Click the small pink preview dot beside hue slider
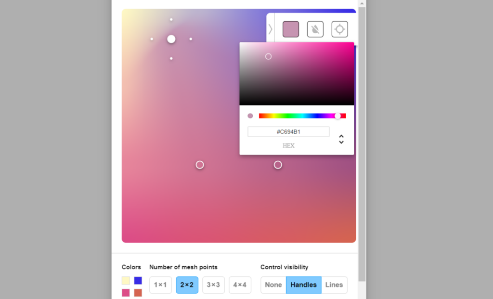Screen dimensions: 493x299 point(250,116)
